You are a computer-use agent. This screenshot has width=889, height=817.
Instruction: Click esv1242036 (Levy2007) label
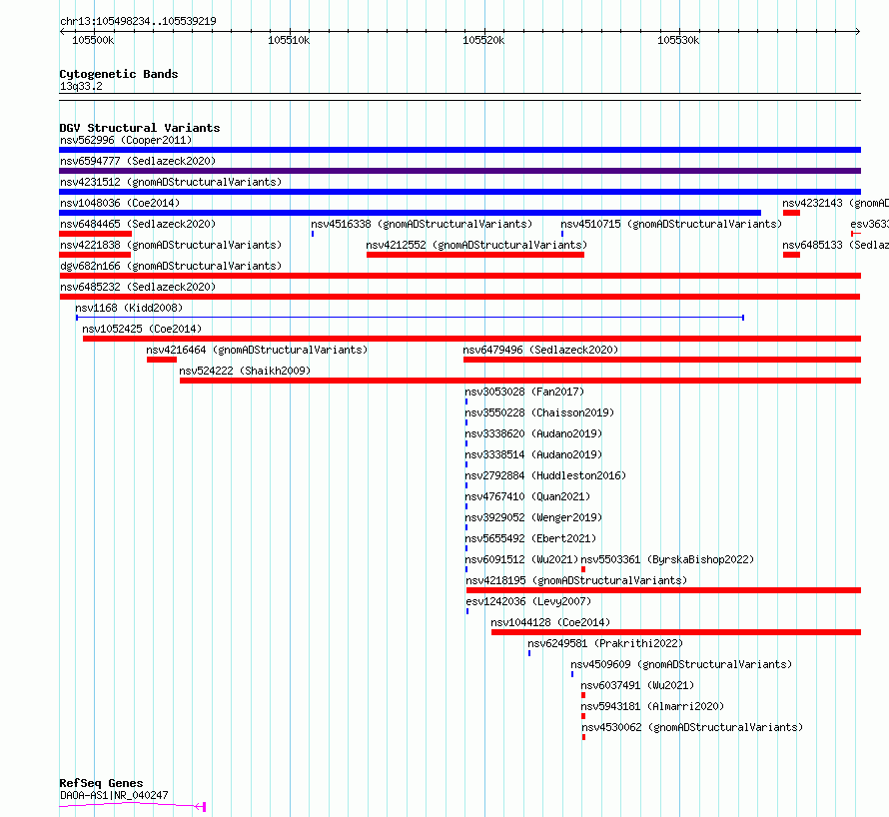click(x=528, y=601)
